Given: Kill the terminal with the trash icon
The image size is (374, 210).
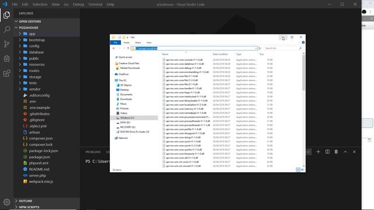Looking at the screenshot, I should point(336,152).
